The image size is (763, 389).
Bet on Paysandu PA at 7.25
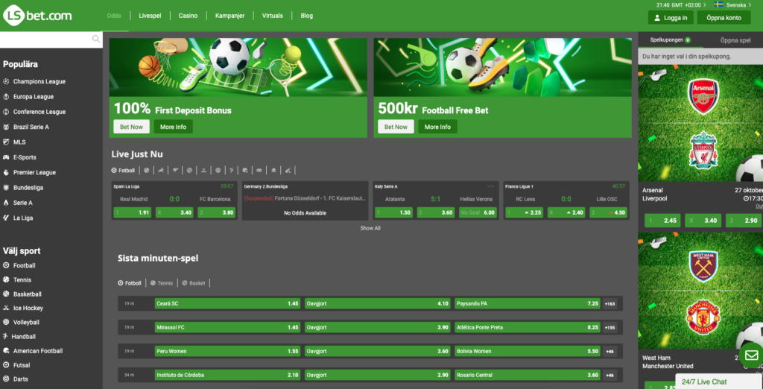[x=528, y=303]
